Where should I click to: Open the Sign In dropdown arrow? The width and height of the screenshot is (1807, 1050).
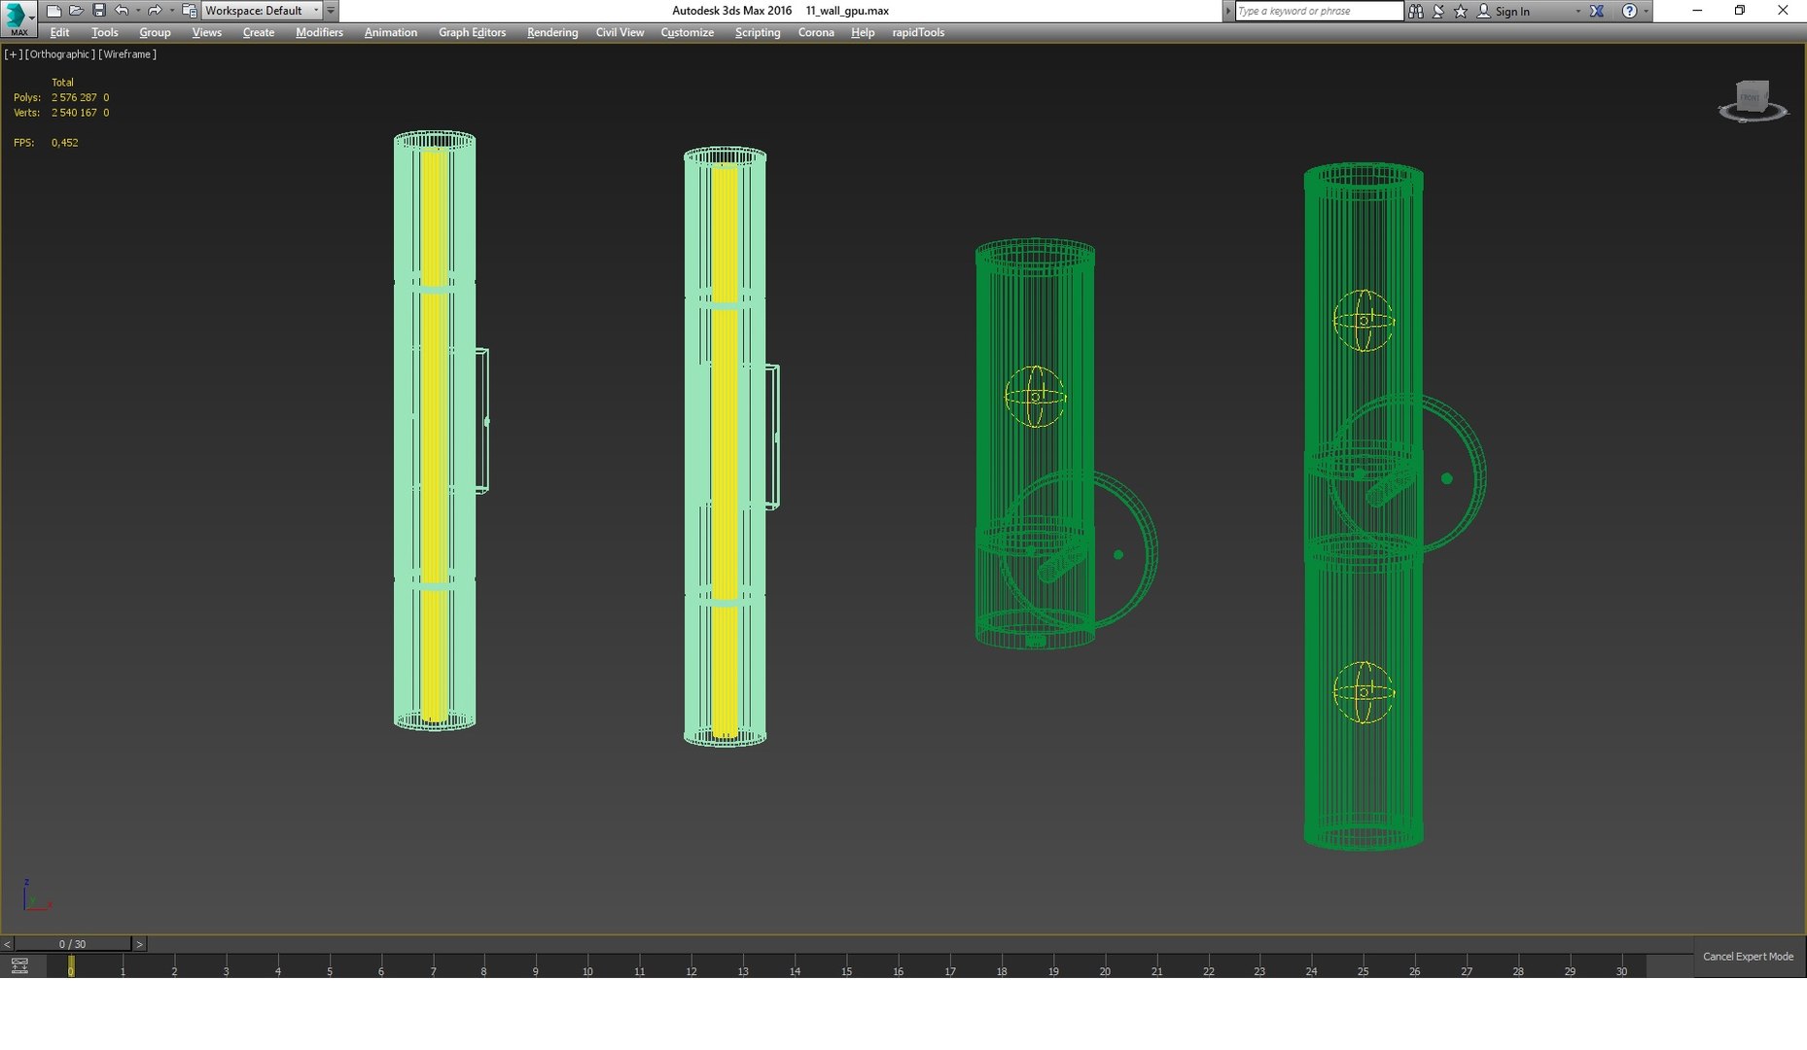pyautogui.click(x=1577, y=11)
